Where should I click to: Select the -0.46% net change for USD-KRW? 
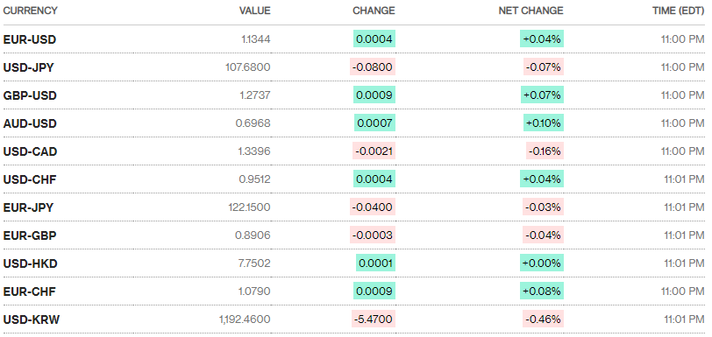(543, 319)
